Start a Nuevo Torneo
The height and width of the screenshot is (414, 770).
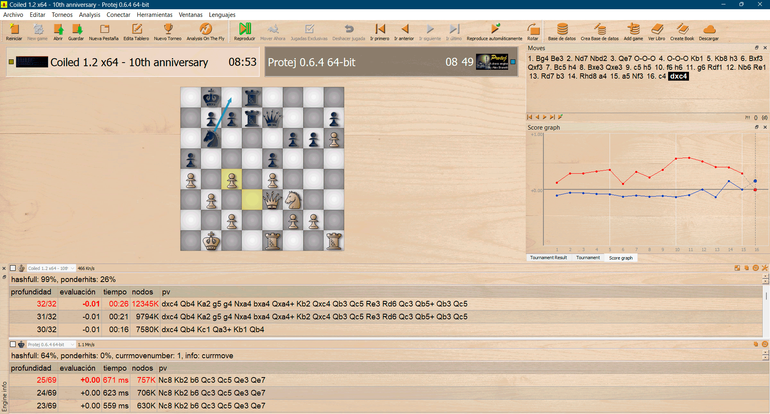(x=168, y=32)
